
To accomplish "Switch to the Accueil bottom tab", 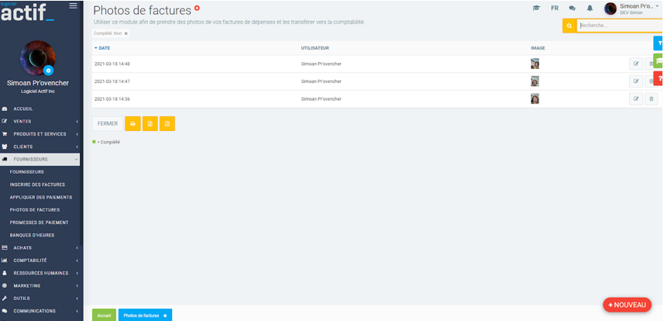I will [x=104, y=315].
